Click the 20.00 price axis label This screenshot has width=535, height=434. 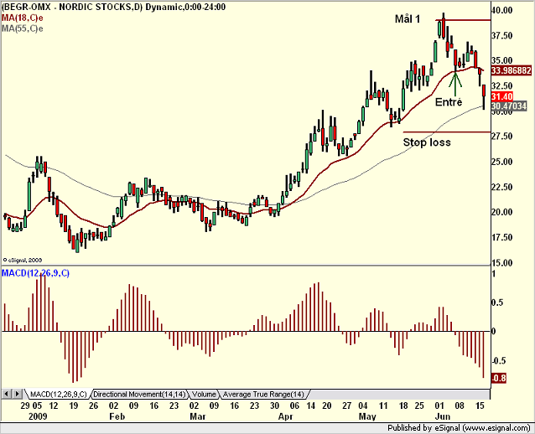502,212
